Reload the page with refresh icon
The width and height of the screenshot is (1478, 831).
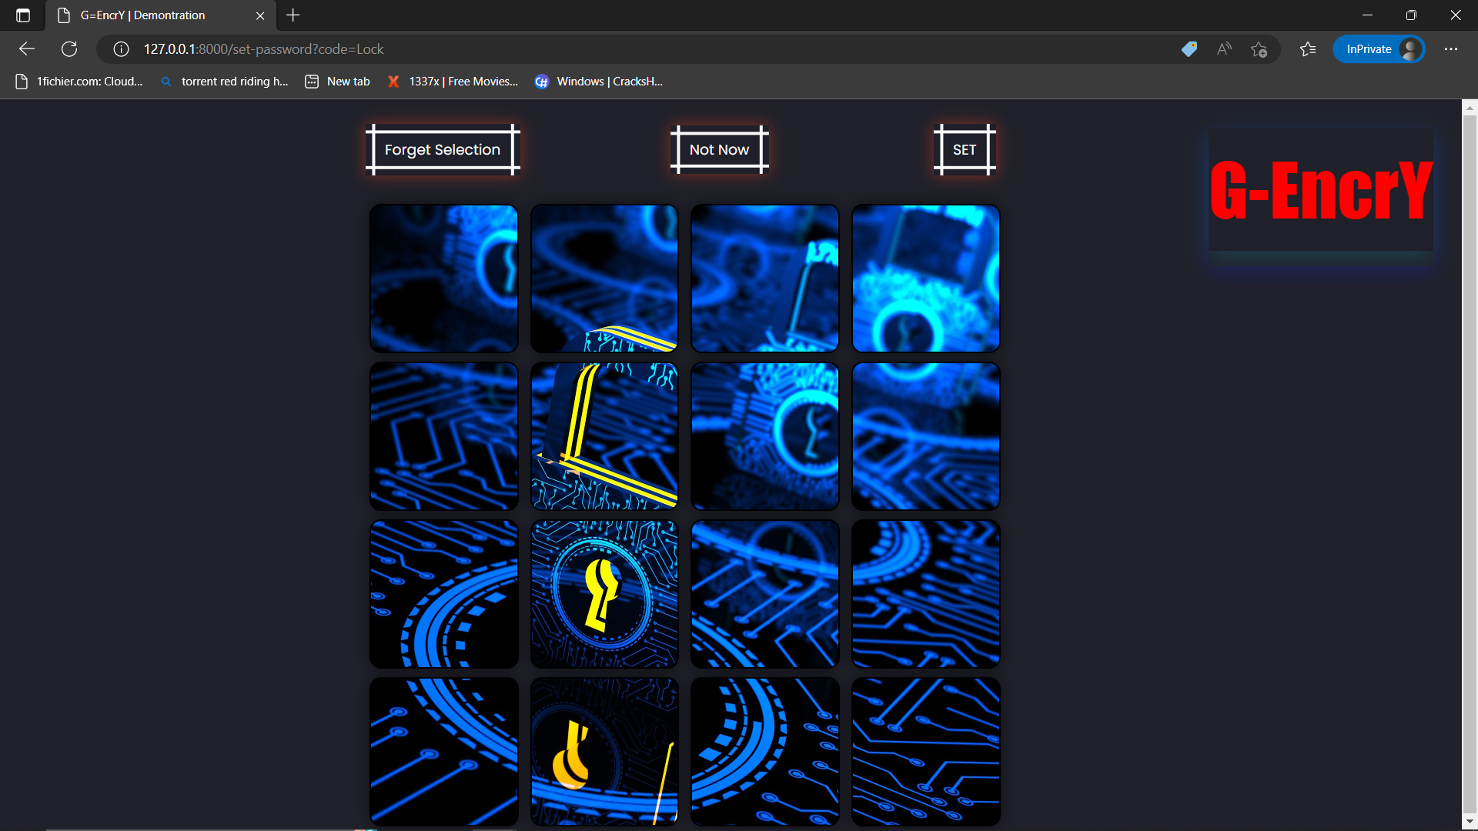pyautogui.click(x=69, y=49)
